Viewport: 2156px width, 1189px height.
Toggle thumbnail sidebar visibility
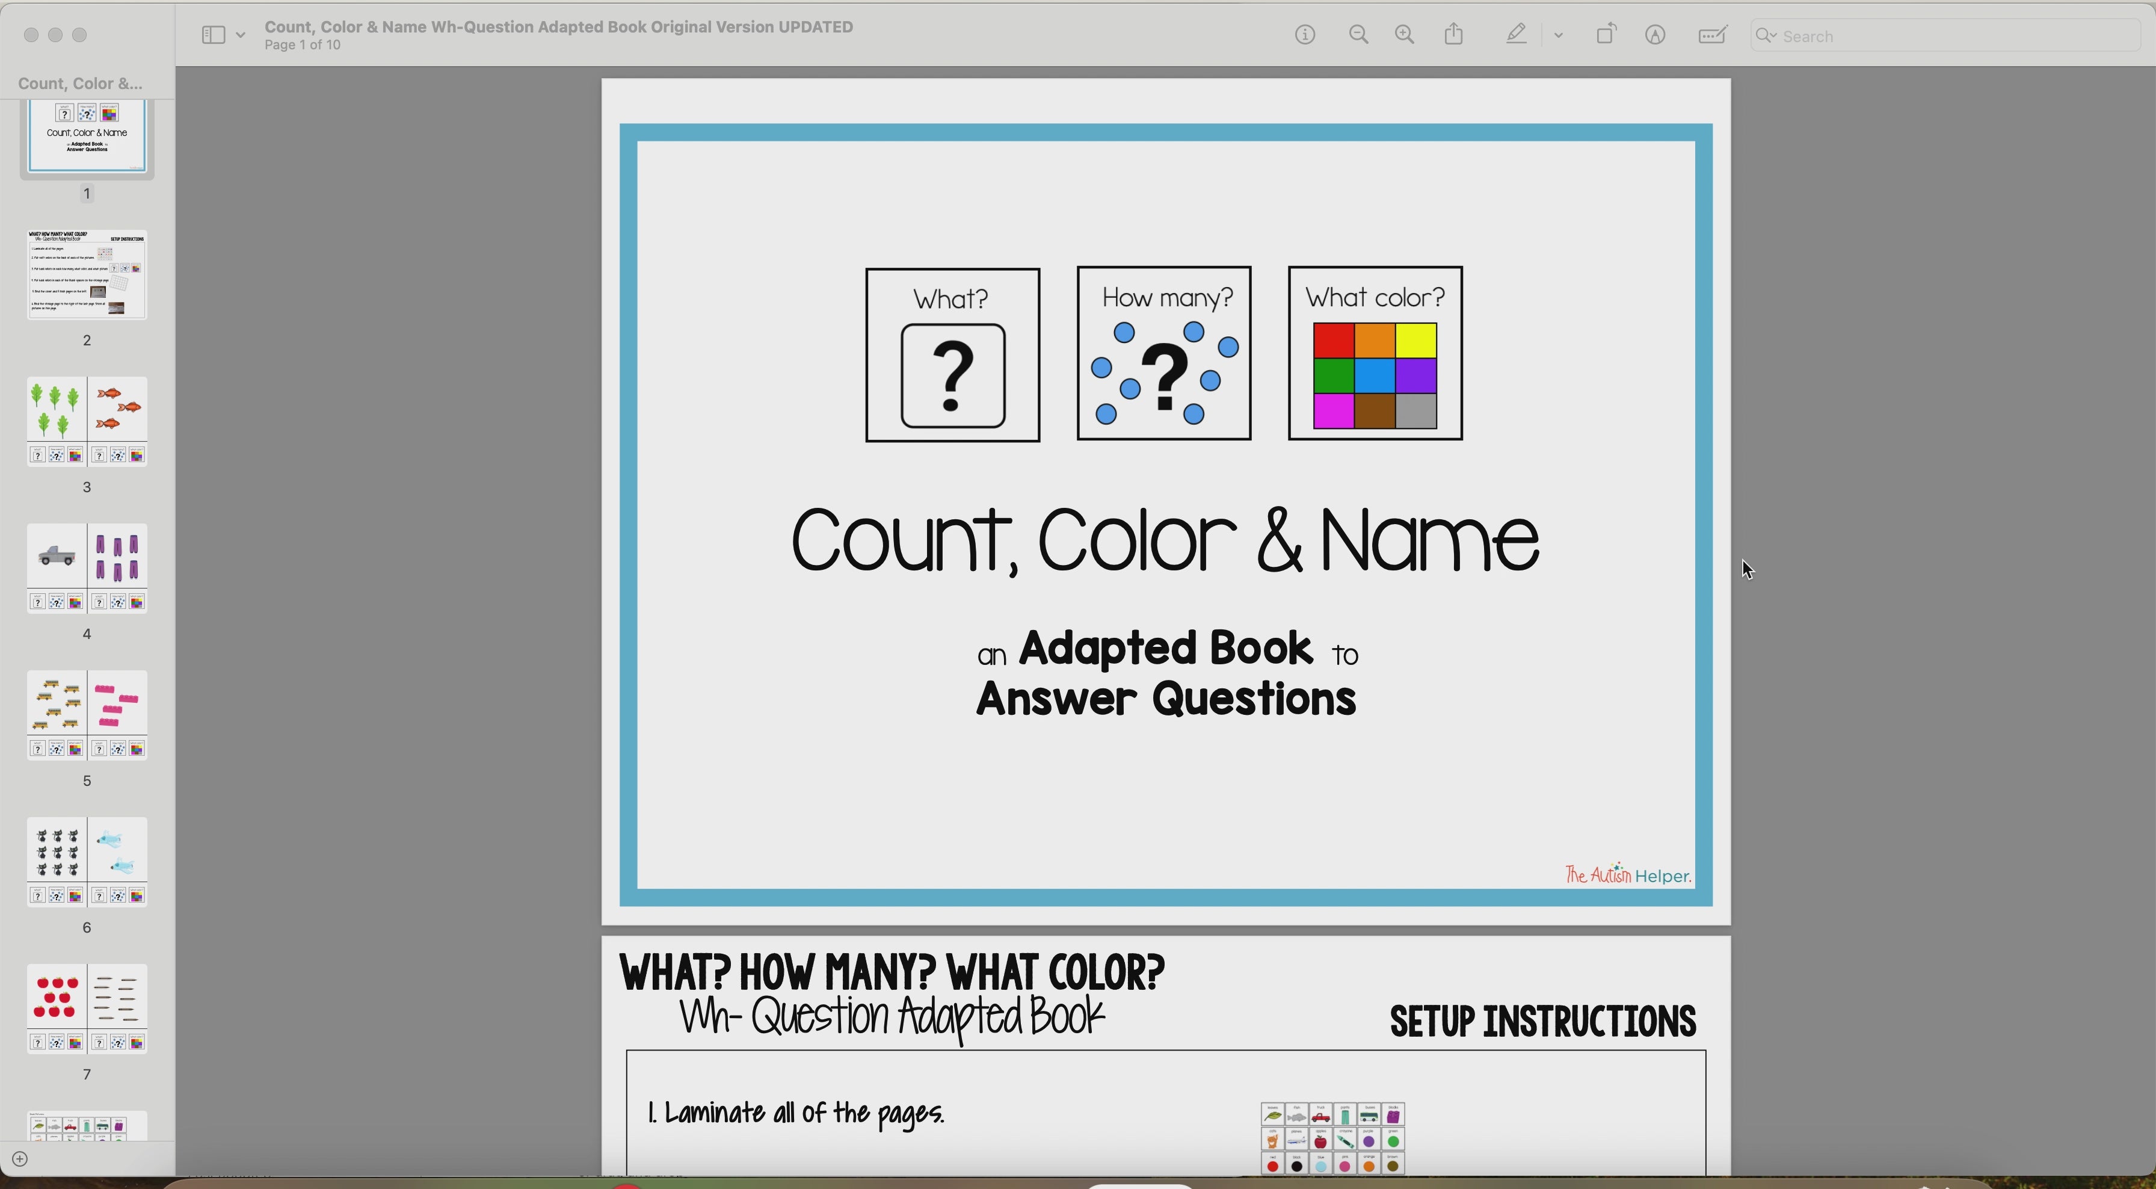[x=214, y=34]
